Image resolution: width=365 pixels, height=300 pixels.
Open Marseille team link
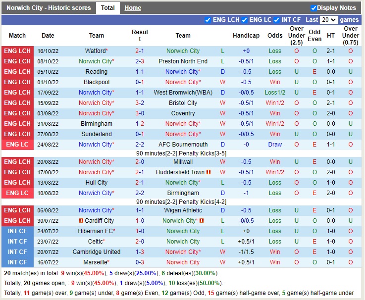(95, 262)
